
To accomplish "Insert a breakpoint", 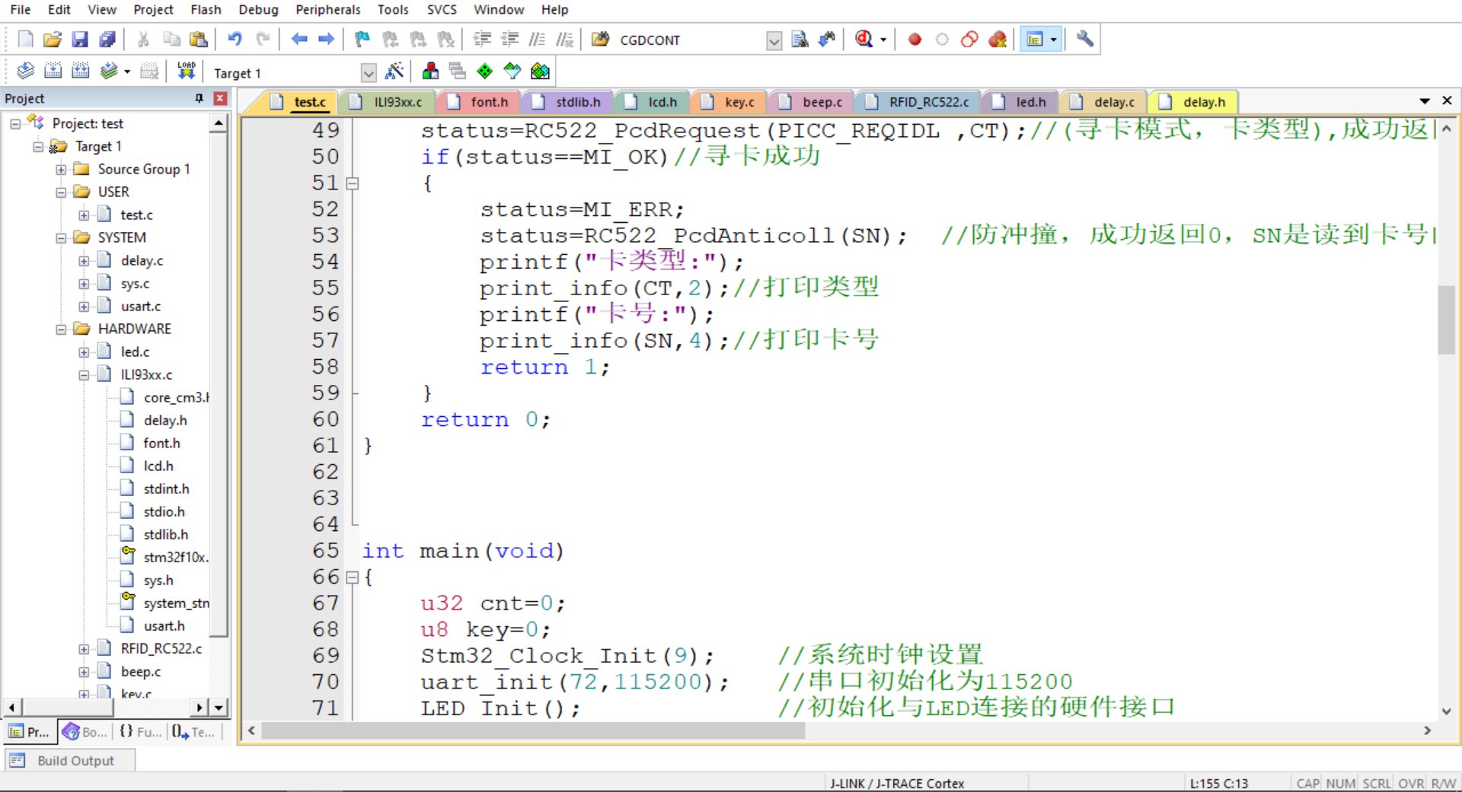I will 915,39.
